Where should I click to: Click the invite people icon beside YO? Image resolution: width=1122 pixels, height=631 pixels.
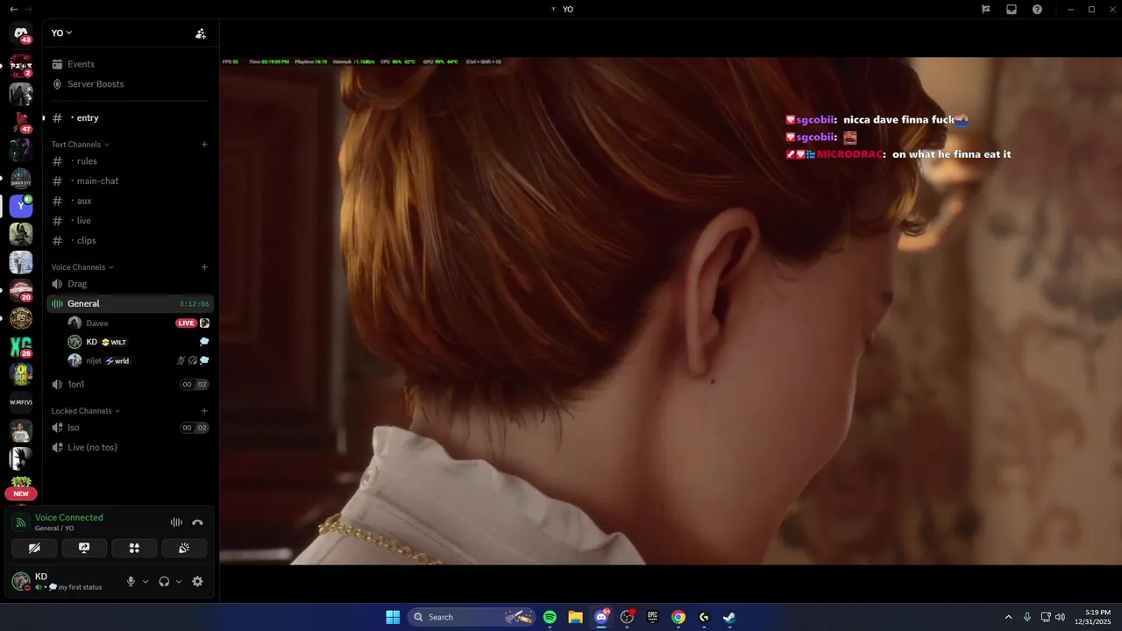(201, 33)
